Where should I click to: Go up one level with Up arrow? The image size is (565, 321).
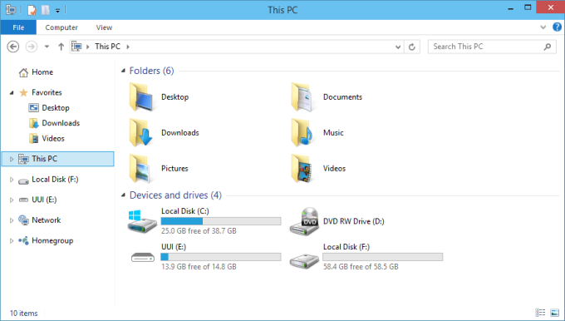coord(61,47)
